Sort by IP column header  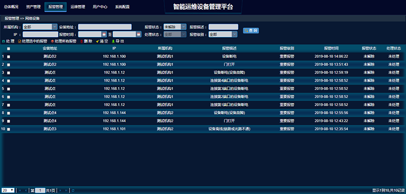[114, 48]
